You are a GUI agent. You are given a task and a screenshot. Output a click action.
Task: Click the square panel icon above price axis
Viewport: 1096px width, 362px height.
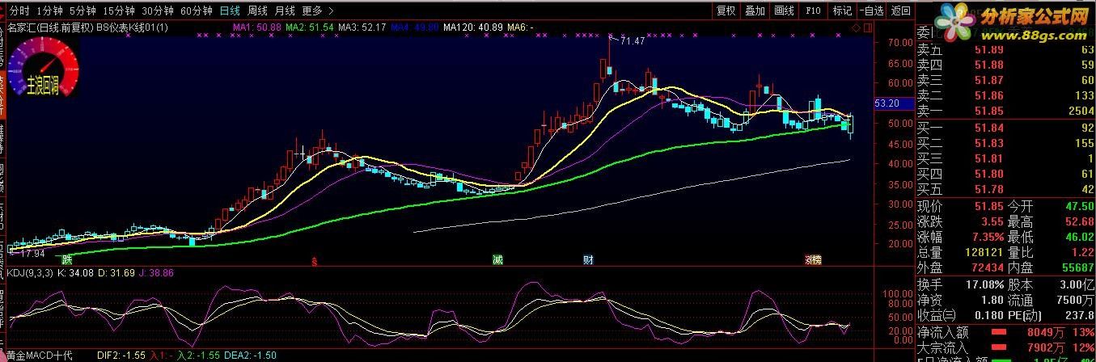point(866,27)
